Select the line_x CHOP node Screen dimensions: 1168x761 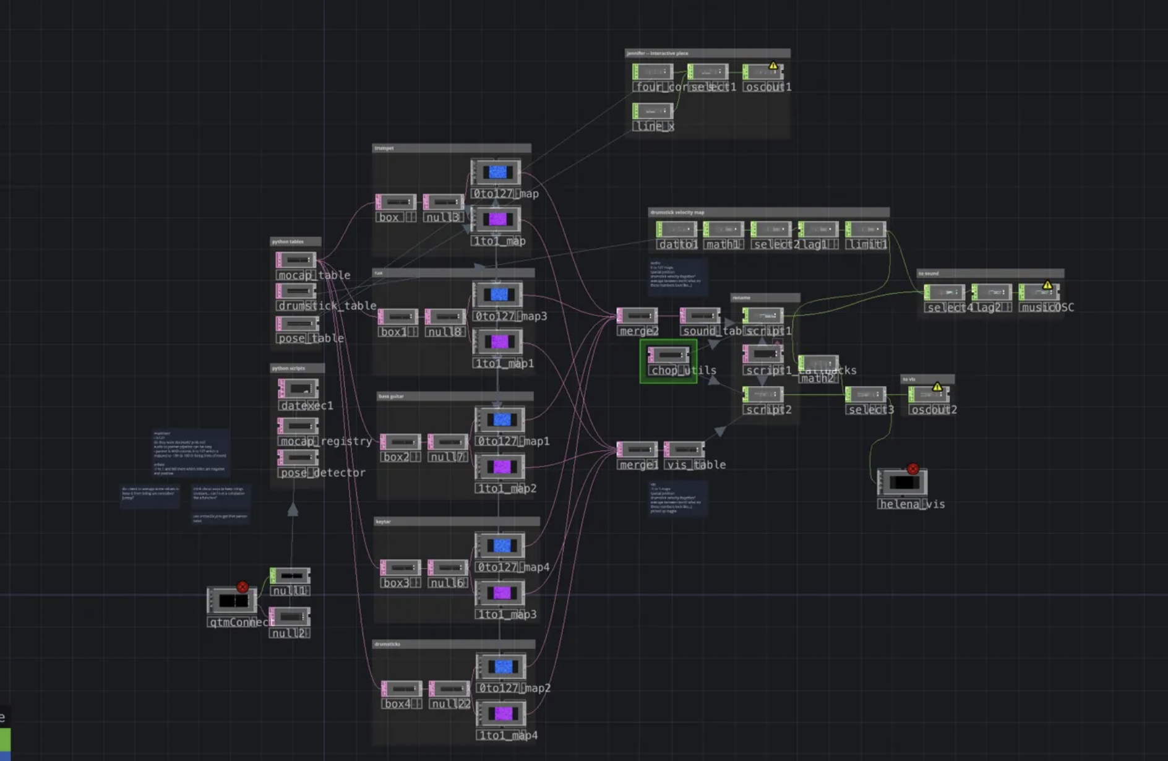coord(653,111)
